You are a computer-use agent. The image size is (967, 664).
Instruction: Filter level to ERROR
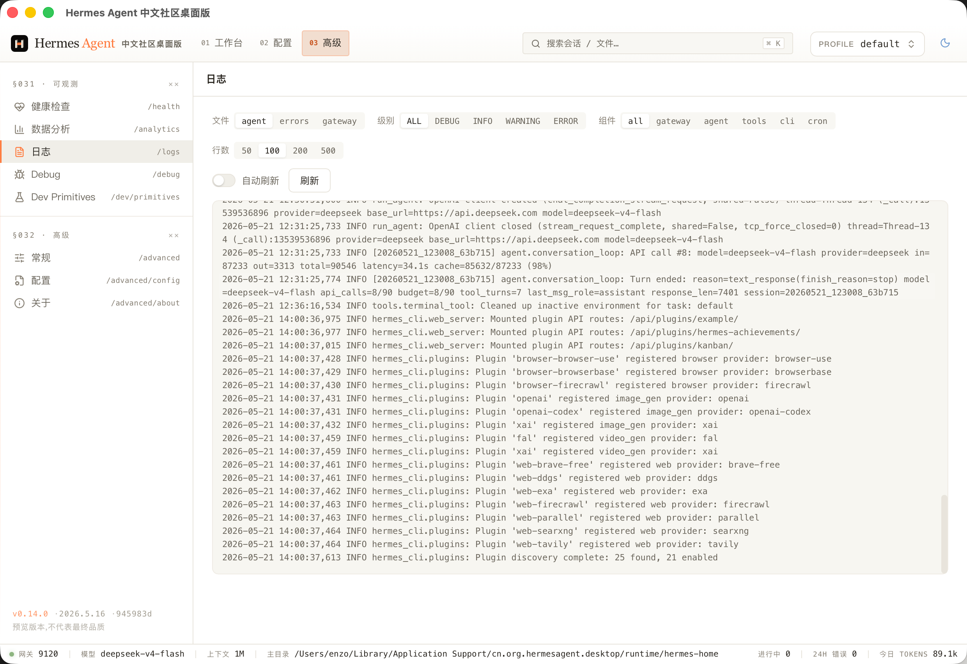566,121
